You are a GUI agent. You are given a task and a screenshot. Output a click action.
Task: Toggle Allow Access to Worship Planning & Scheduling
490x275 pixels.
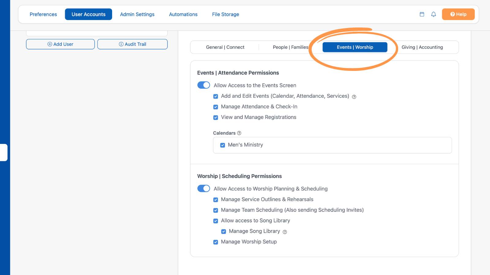(204, 188)
